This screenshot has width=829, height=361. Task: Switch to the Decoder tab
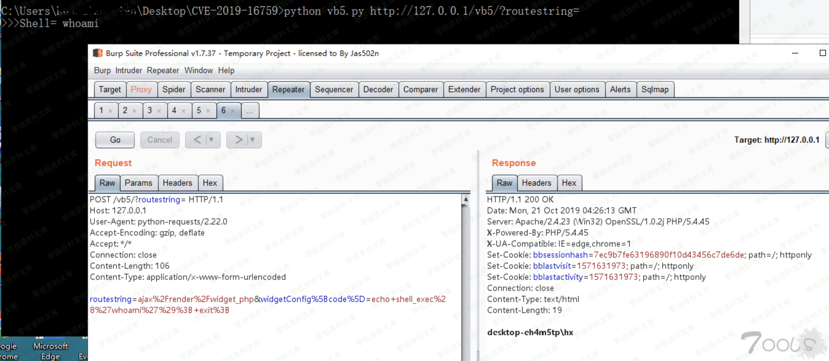tap(378, 89)
